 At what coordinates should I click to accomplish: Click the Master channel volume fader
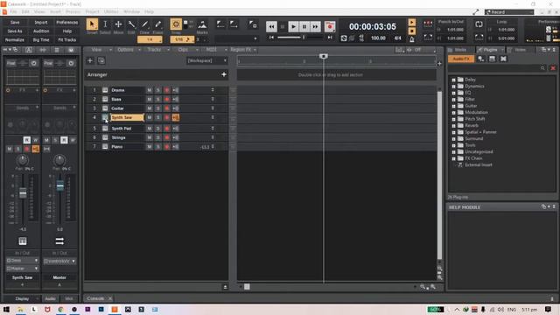(x=60, y=185)
